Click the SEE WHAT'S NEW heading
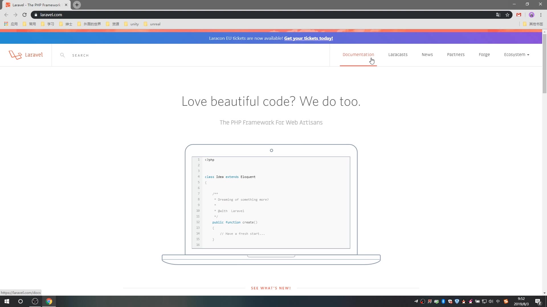Image resolution: width=547 pixels, height=307 pixels. [x=271, y=288]
